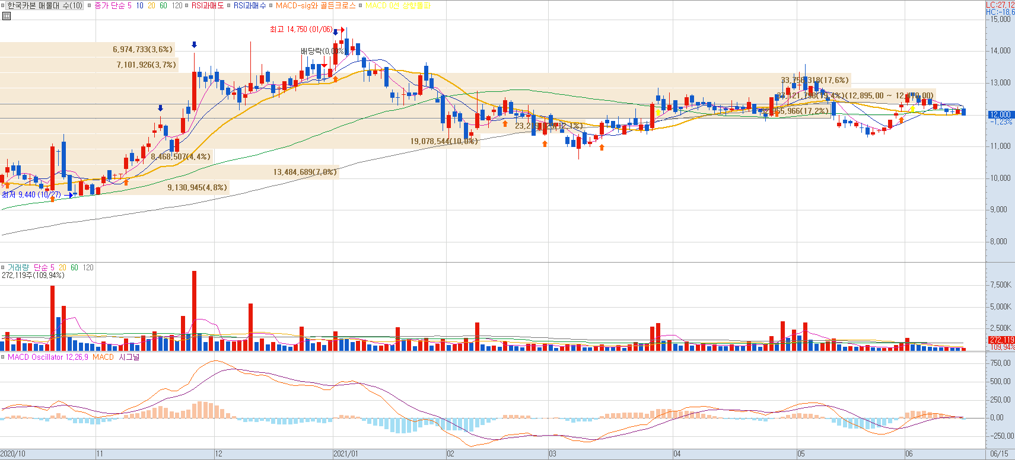Click the LC:27.12 value at the top right
Screen dimensions: 1015x460
(1000, 5)
